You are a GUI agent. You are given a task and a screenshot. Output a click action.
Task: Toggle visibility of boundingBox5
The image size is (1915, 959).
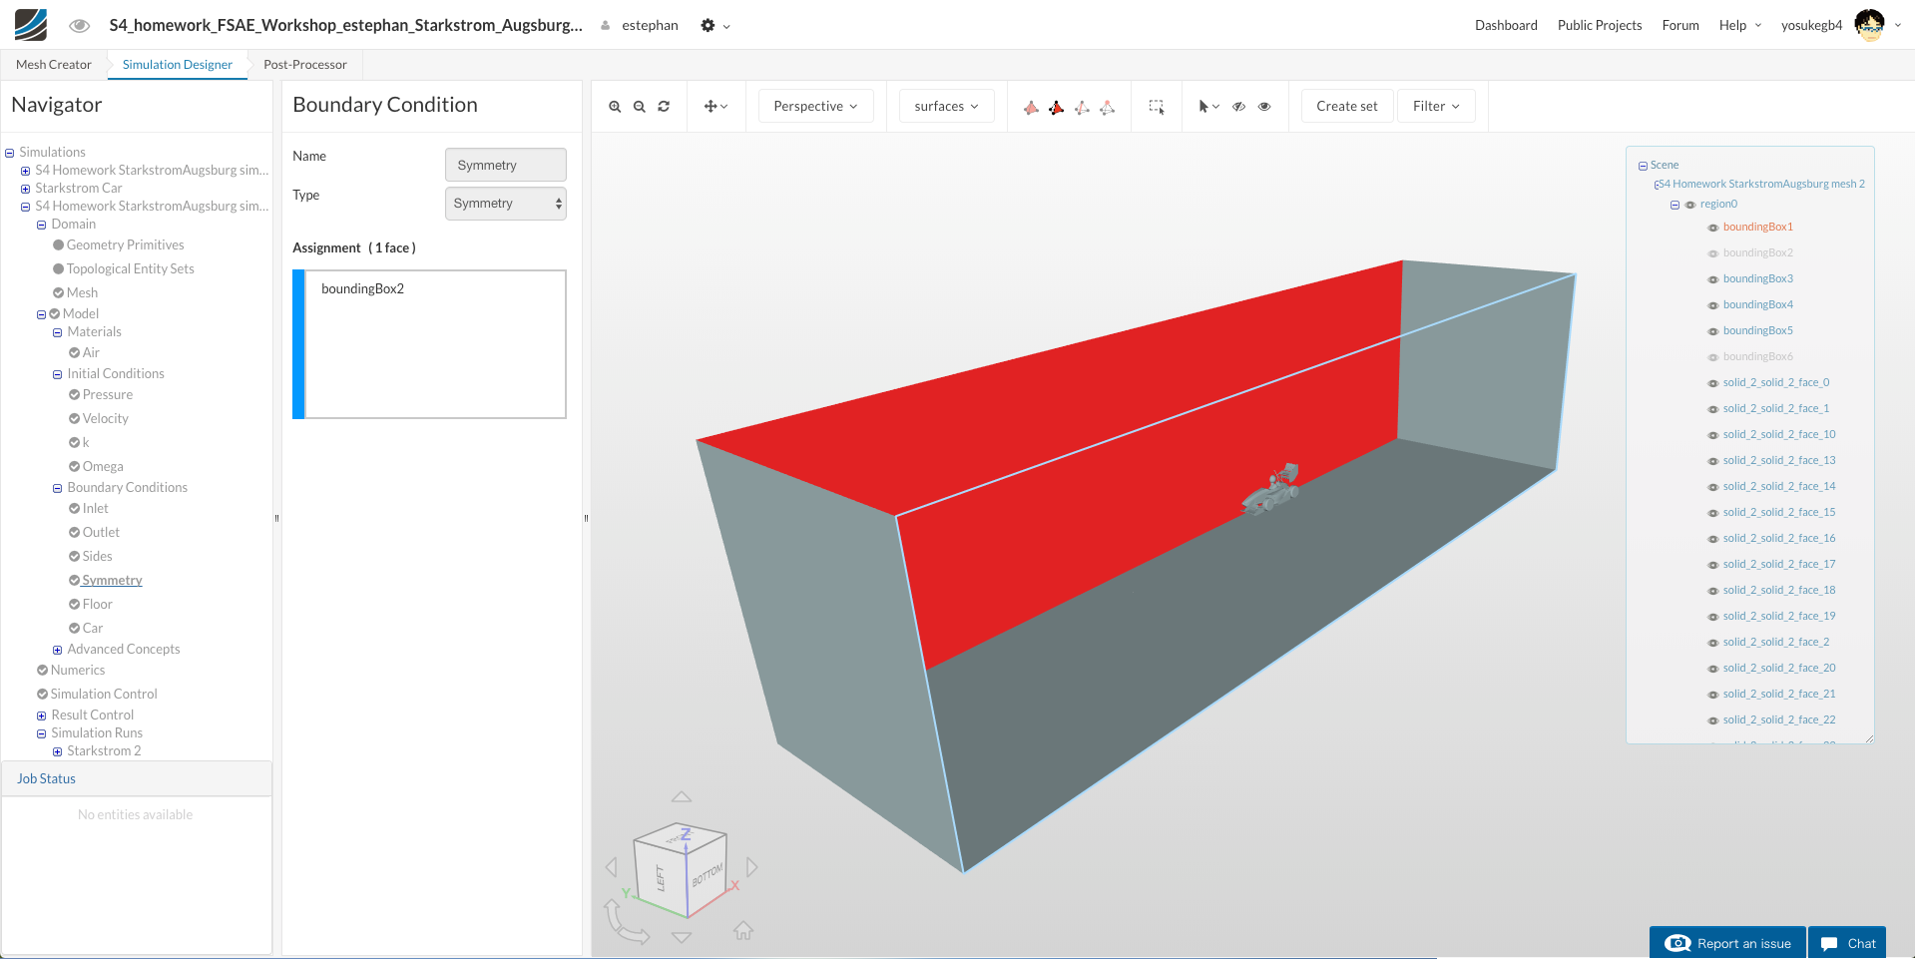click(1713, 331)
